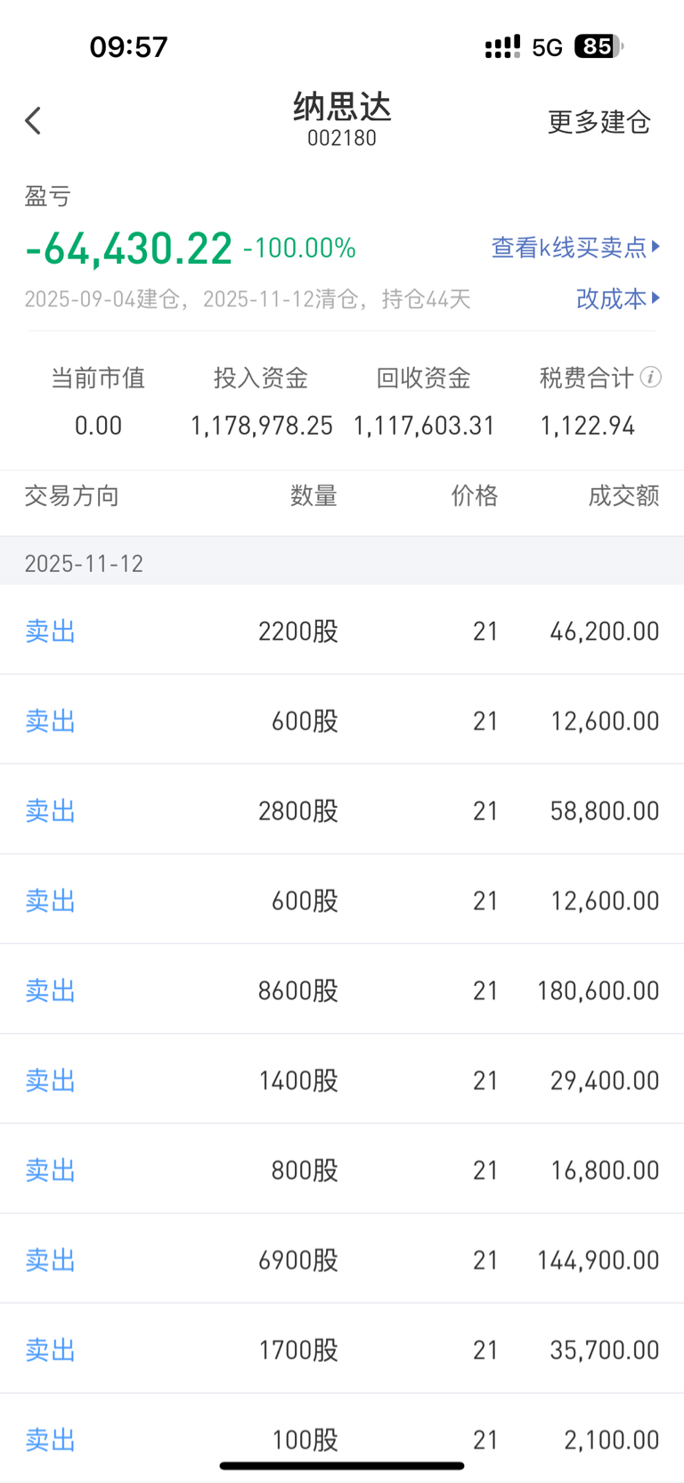The width and height of the screenshot is (684, 1483).
Task: Tap the 回收资金 label
Action: pos(424,378)
